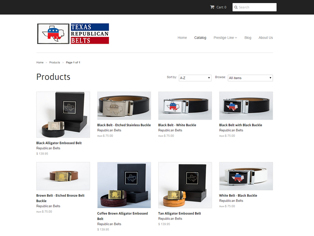Click Black Belt with Black Buckle title

pyautogui.click(x=241, y=125)
